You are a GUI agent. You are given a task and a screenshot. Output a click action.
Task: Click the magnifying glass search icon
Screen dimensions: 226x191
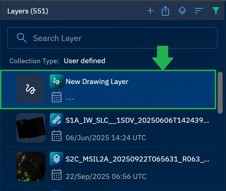pyautogui.click(x=22, y=38)
